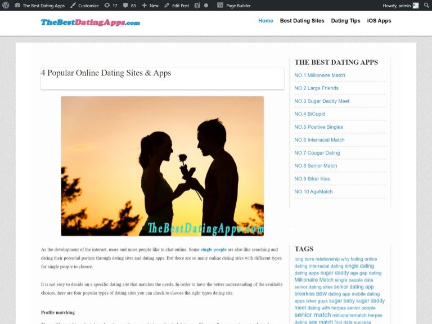The width and height of the screenshot is (432, 324).
Task: Select the 'age match' tag
Action: coord(321,322)
